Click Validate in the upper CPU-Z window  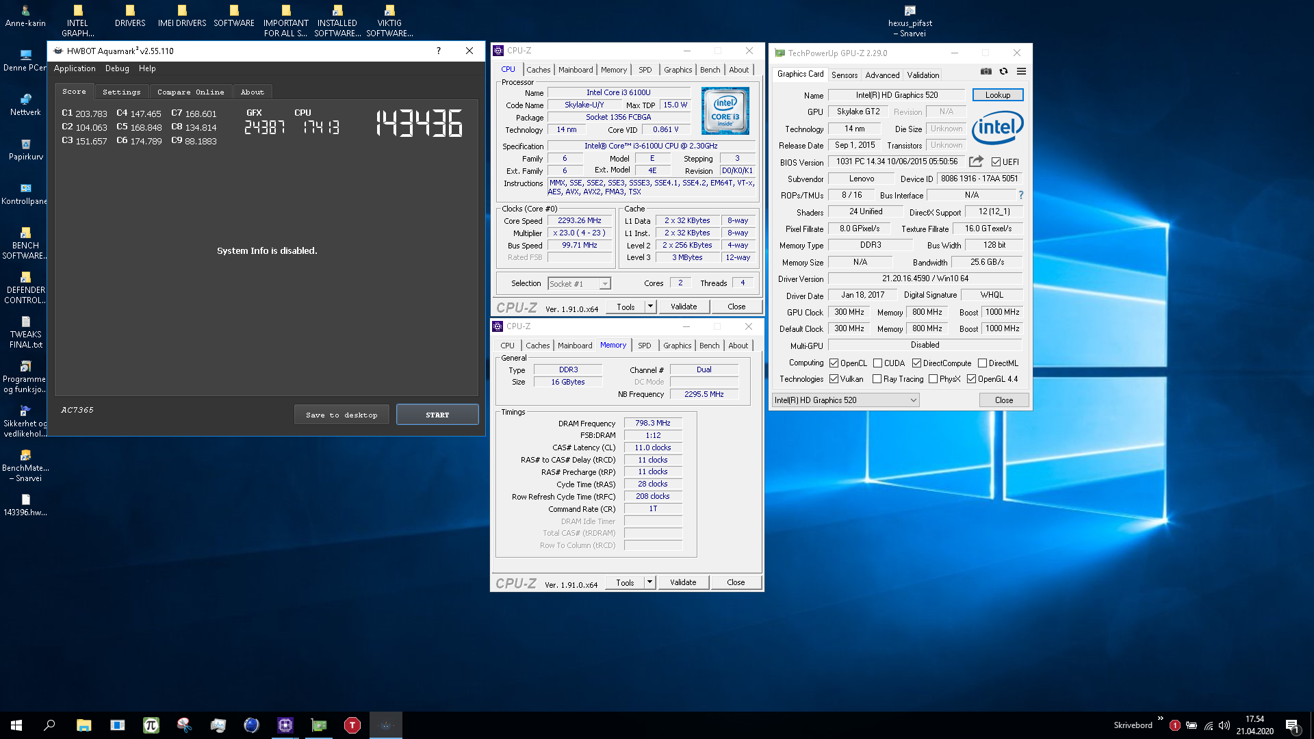pos(684,307)
